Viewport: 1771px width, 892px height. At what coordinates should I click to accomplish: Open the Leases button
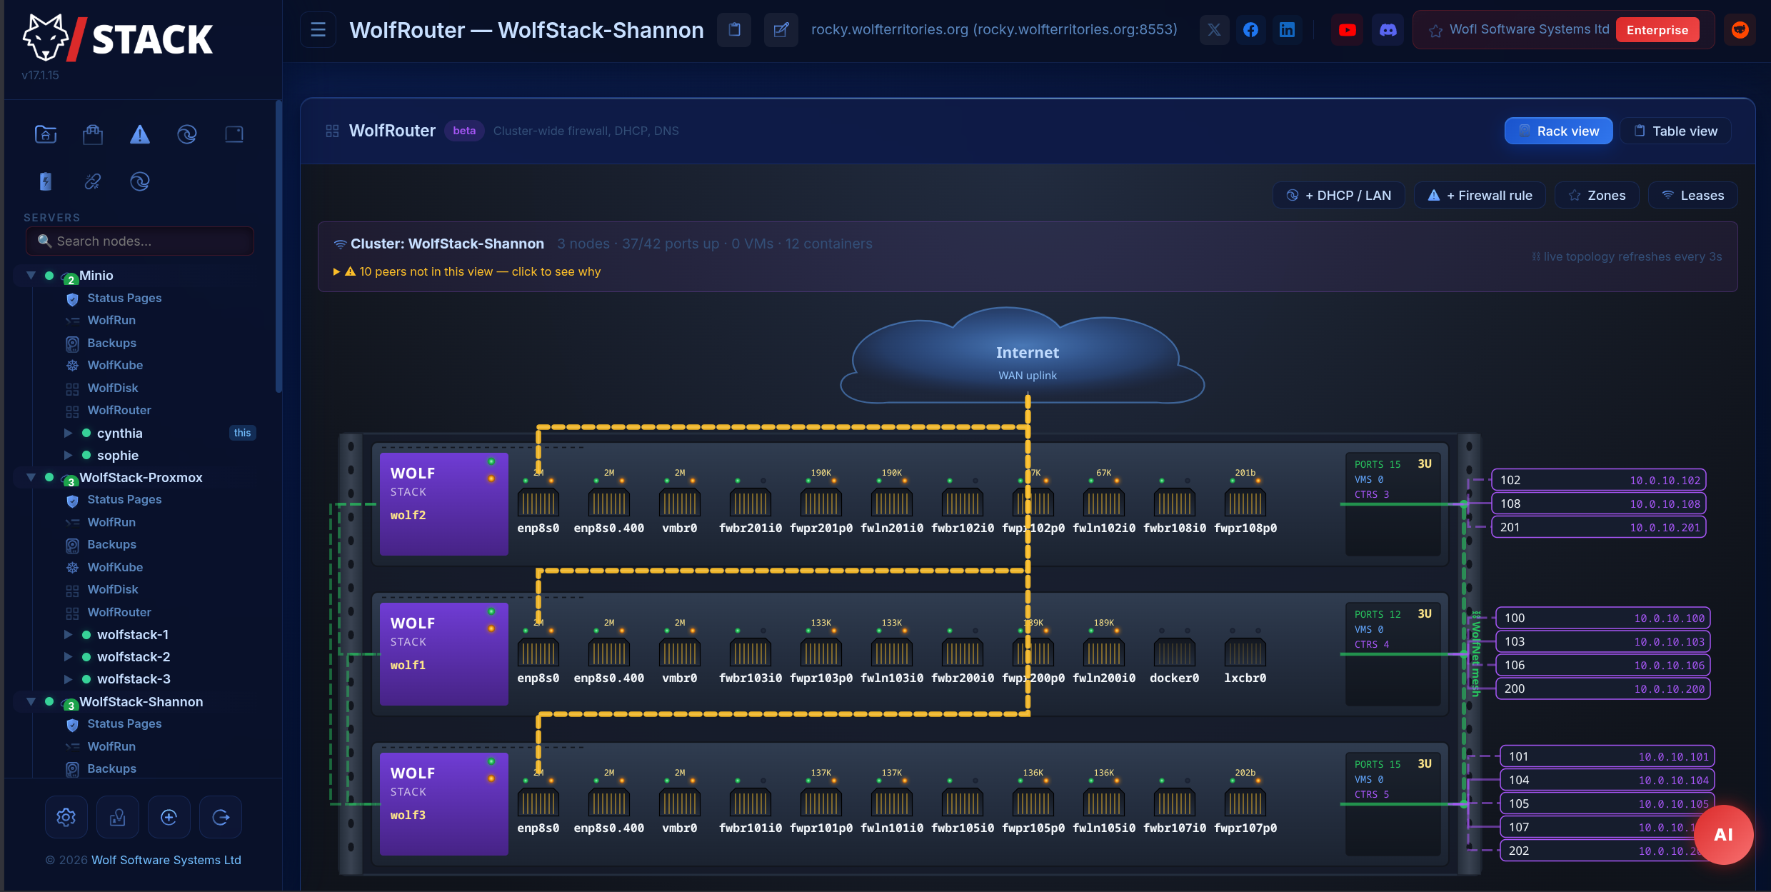click(x=1692, y=195)
